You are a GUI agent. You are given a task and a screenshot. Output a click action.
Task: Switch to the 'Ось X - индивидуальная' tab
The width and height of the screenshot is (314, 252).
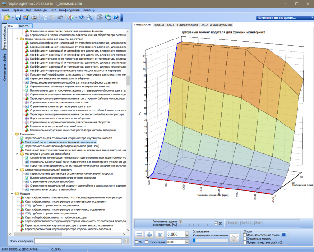coord(182,25)
